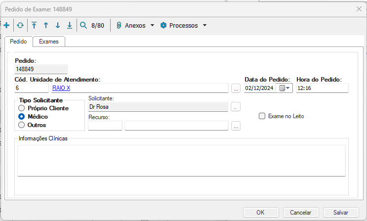
Task: Open the Data do Pedido calendar dropdown
Action: (285, 88)
